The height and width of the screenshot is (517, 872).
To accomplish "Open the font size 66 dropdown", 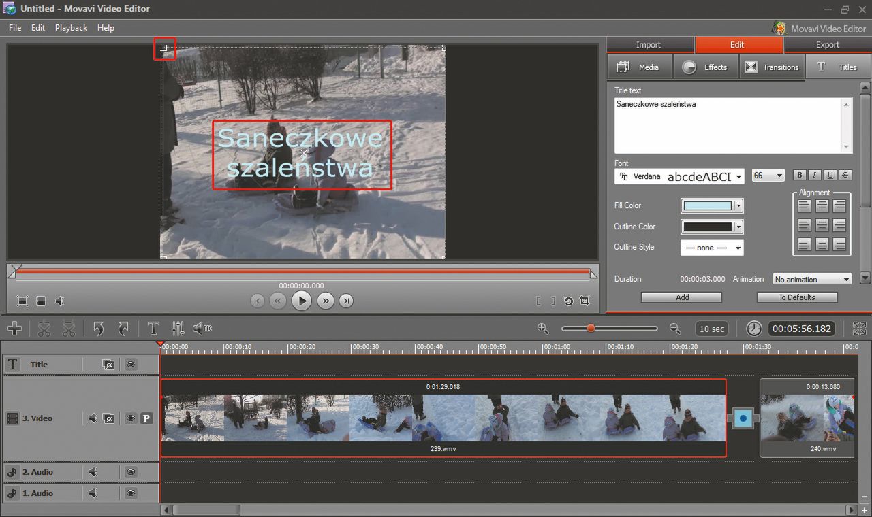I will click(768, 176).
